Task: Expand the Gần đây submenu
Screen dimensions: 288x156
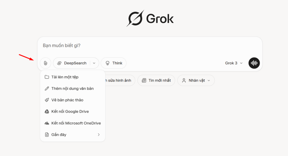Action: point(73,135)
